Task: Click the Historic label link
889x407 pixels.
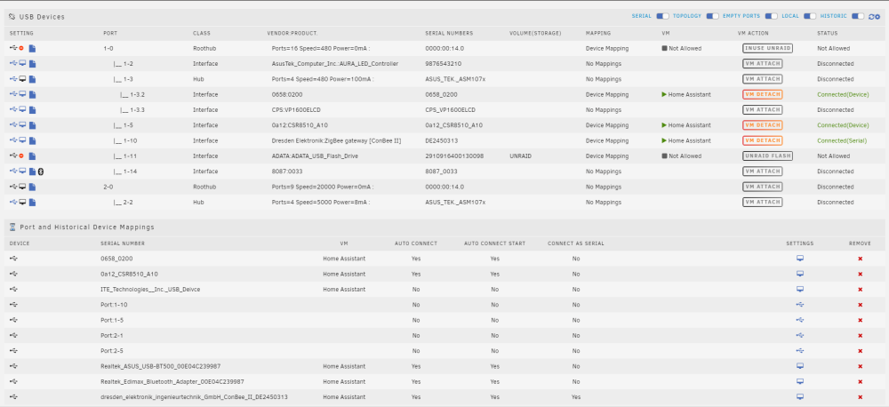Action: [x=834, y=16]
